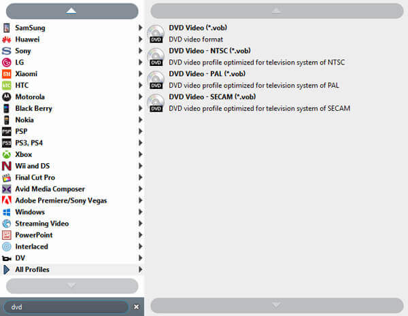
Task: Expand the All Profiles submenu arrow
Action: [140, 270]
